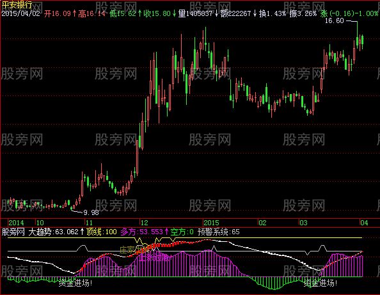Click the right 资金进场! signal label
Image resolution: width=380 pixels, height=295 pixels.
pos(321,283)
